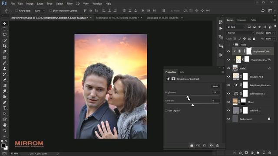Clip adjustment to layer in Properties
Screen dimensions: 278x156
192,146
